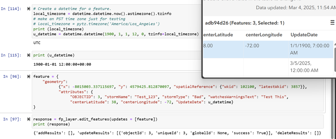Click the 3/5/2025, 12:00:00 AM cell

311,67
